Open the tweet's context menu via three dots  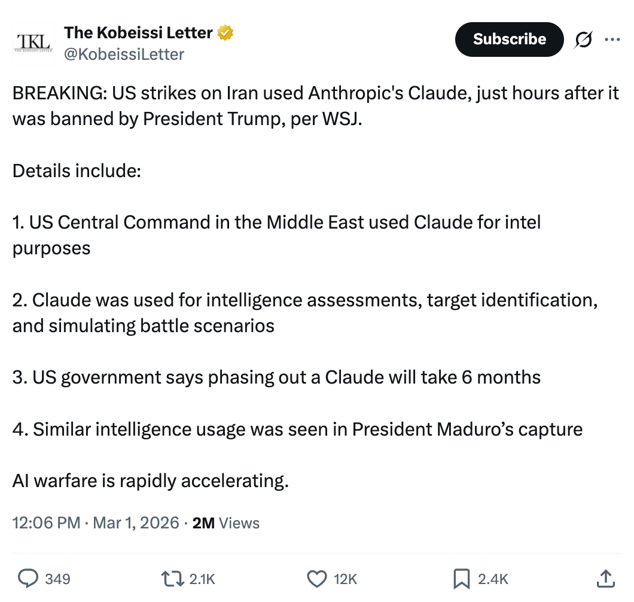point(612,39)
